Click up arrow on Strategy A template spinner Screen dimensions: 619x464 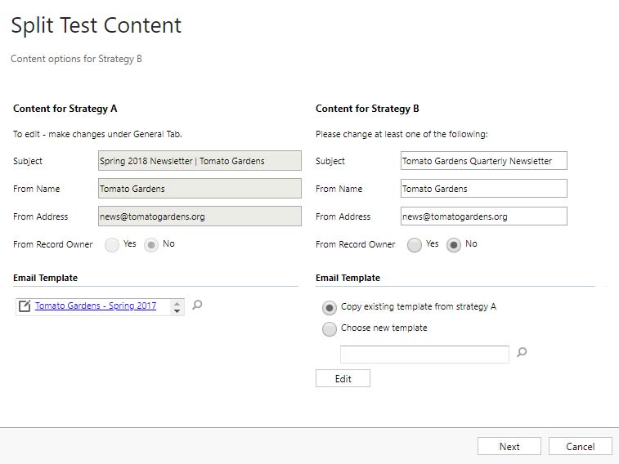click(x=177, y=302)
